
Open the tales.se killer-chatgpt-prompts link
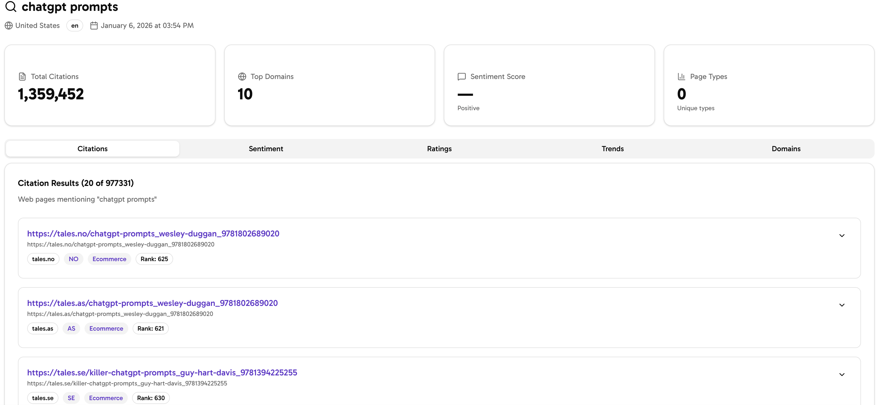162,372
